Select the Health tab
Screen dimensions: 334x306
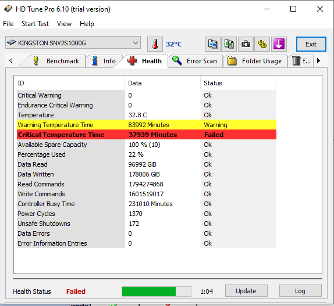145,61
